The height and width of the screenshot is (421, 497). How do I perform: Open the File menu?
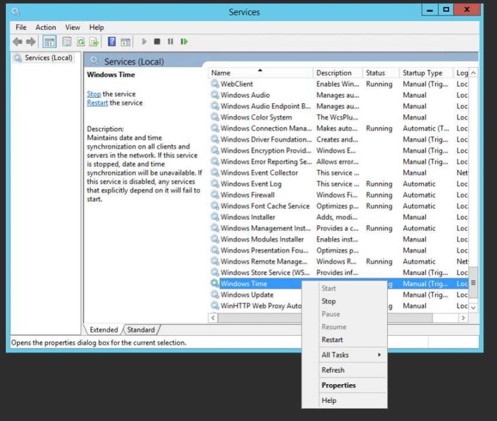(x=21, y=27)
